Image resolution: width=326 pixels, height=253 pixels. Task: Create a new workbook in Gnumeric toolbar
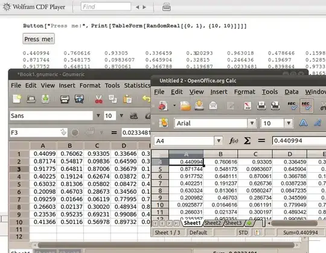pyautogui.click(x=17, y=99)
